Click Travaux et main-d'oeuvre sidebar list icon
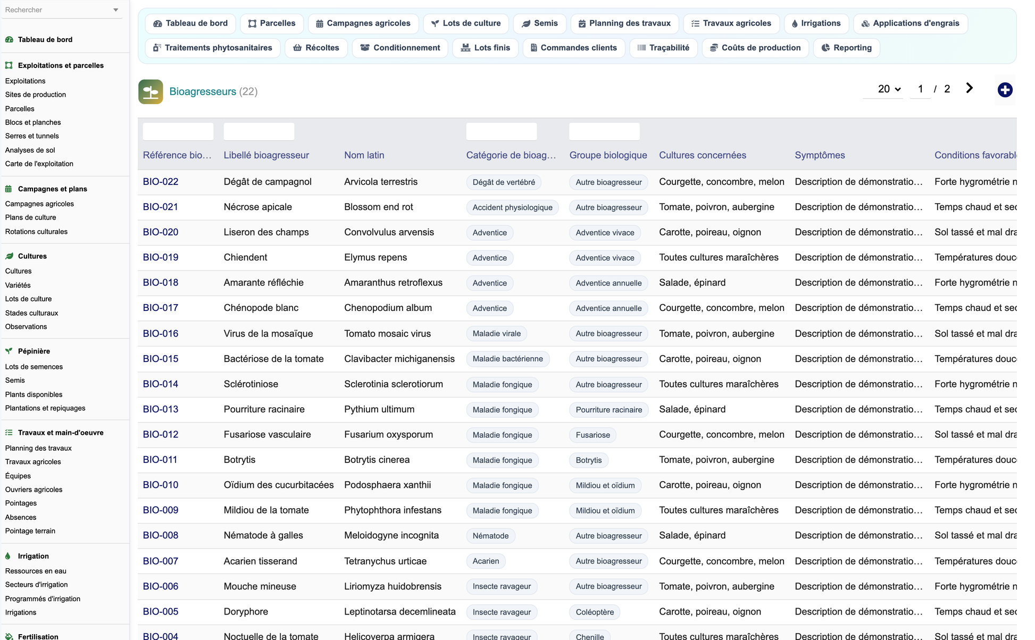Screen dimensions: 1035x640 [x=9, y=433]
